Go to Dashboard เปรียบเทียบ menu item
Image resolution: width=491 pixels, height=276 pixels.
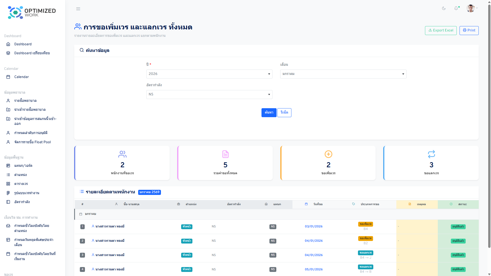point(32,53)
